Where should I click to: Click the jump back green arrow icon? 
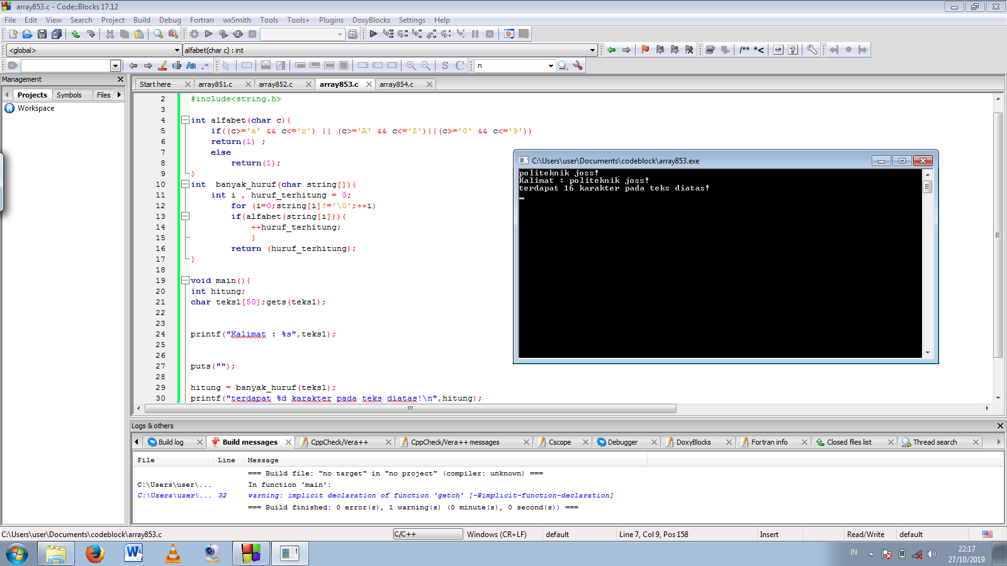point(611,50)
